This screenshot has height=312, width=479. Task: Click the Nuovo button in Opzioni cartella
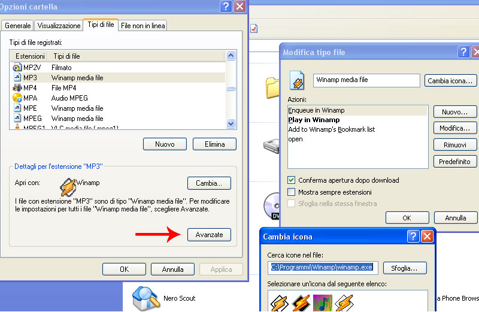(165, 144)
